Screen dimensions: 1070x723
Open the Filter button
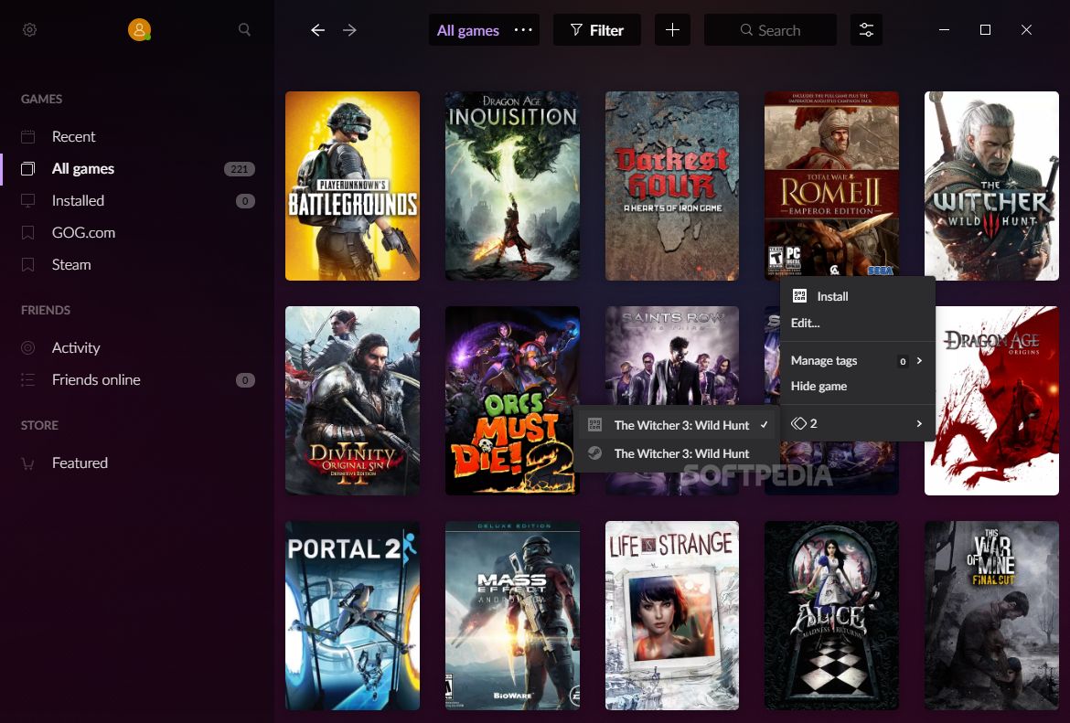point(596,30)
